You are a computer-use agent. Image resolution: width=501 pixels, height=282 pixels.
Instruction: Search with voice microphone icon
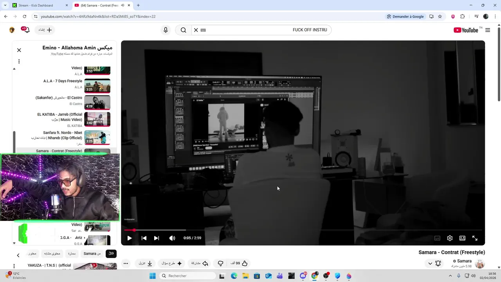point(166,30)
